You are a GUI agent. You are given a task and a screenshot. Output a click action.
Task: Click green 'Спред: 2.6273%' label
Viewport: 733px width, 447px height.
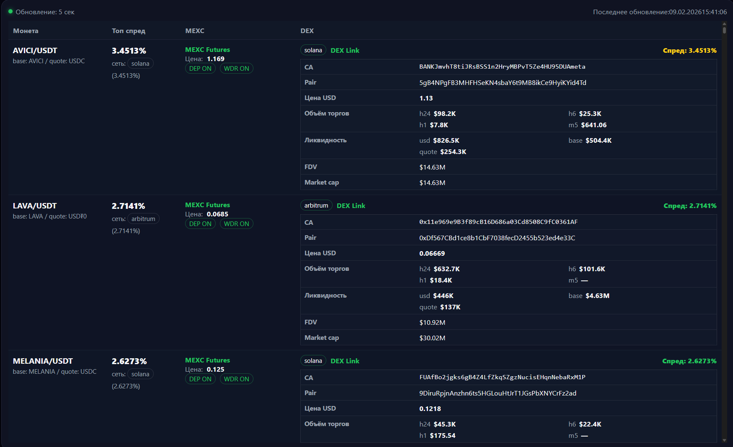pos(689,361)
